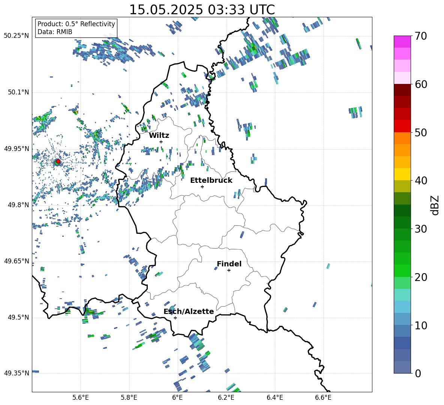Viewport: 444px width, 405px height.
Task: Click the 50.25°N latitude label
Action: pos(16,36)
